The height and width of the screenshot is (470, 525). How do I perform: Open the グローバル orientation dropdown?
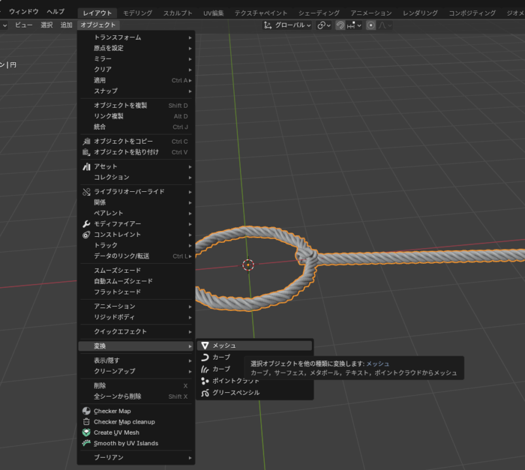pos(287,25)
